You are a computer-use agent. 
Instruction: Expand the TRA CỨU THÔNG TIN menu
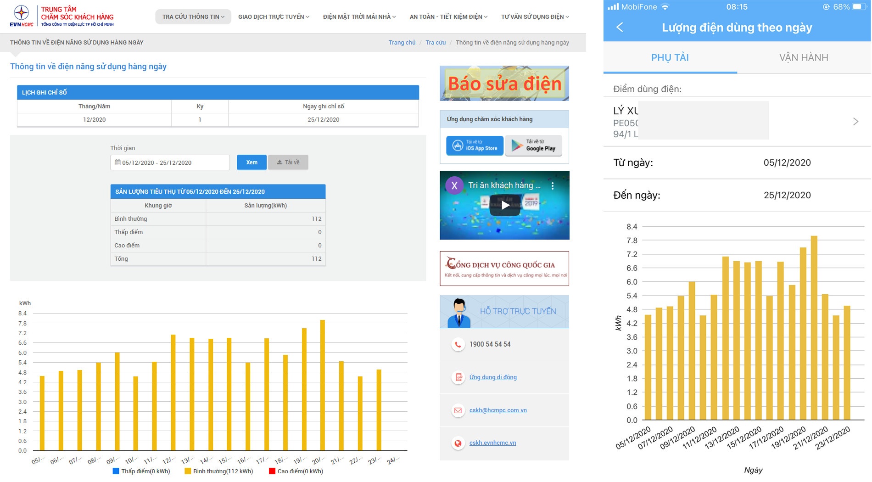[x=193, y=17]
